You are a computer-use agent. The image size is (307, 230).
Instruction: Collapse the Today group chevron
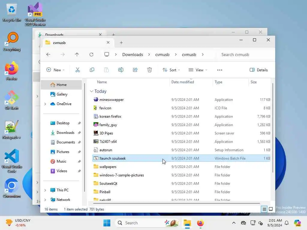pyautogui.click(x=91, y=91)
